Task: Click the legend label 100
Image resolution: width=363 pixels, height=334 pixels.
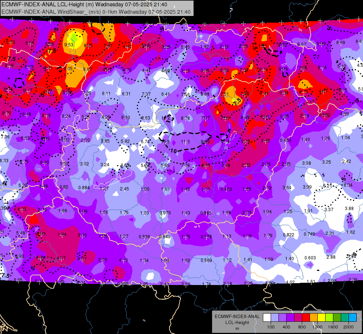Action: 271,327
